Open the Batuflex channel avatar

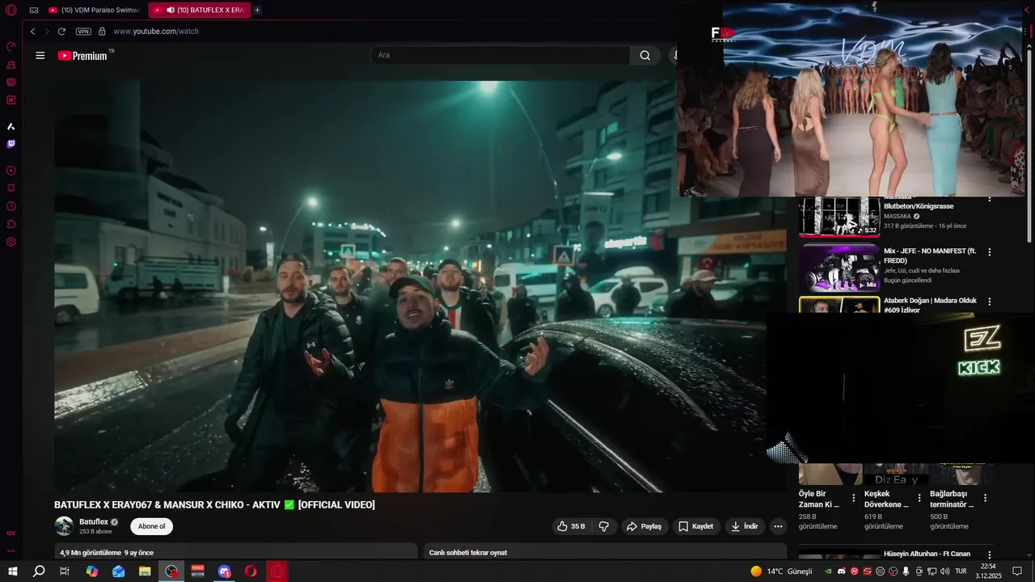click(x=64, y=526)
